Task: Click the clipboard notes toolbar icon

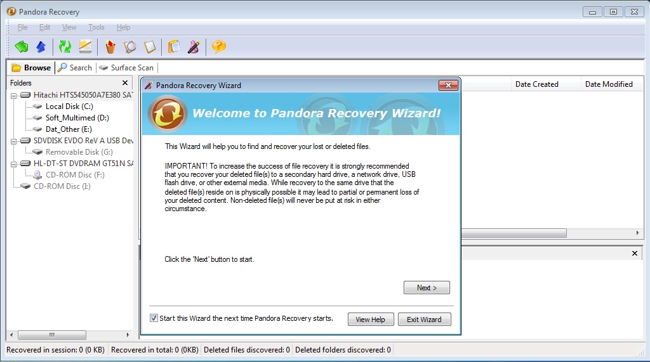Action: [x=174, y=47]
